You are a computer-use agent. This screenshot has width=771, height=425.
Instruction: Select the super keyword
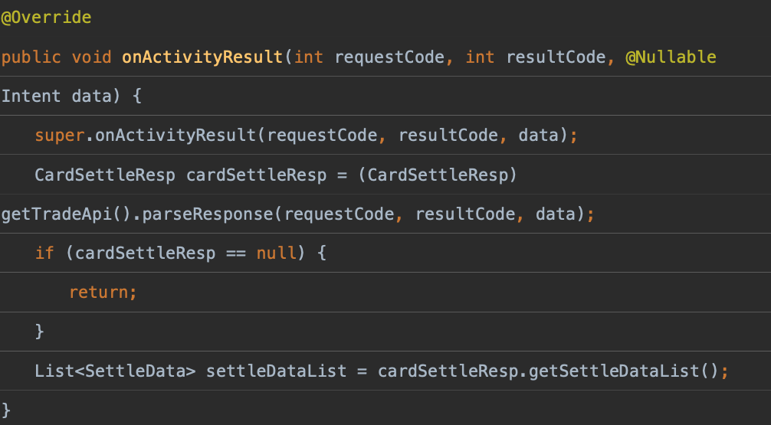[x=58, y=136]
